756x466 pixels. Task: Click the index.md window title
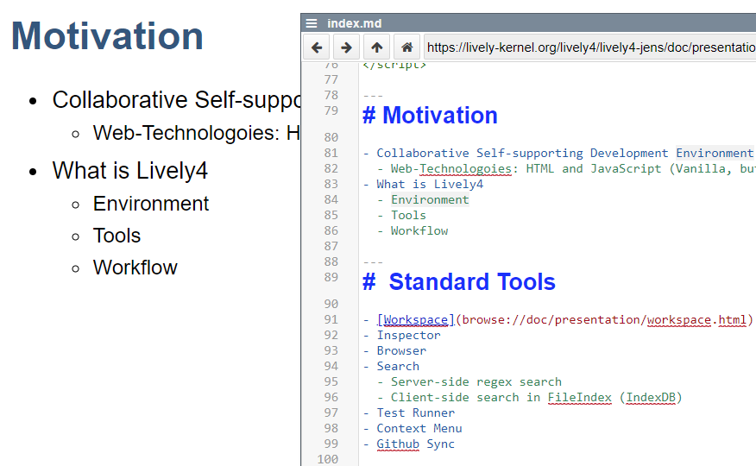(x=354, y=23)
